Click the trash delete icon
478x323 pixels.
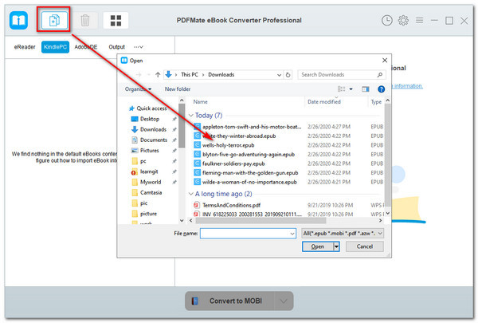(x=85, y=21)
